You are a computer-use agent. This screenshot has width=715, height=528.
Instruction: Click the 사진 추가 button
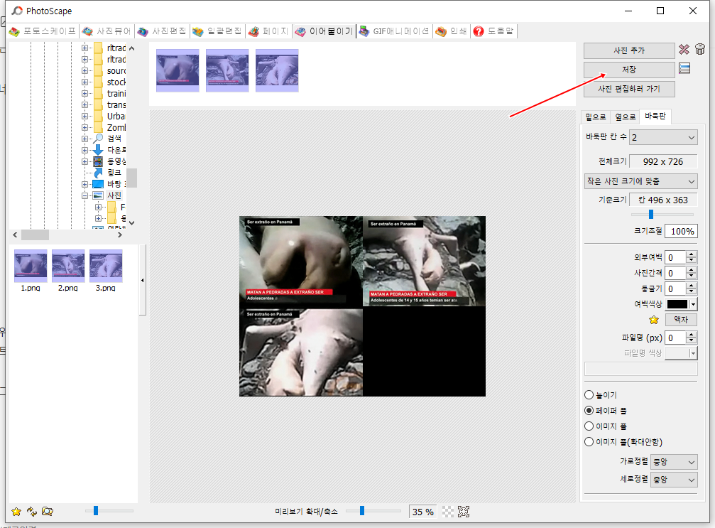629,50
